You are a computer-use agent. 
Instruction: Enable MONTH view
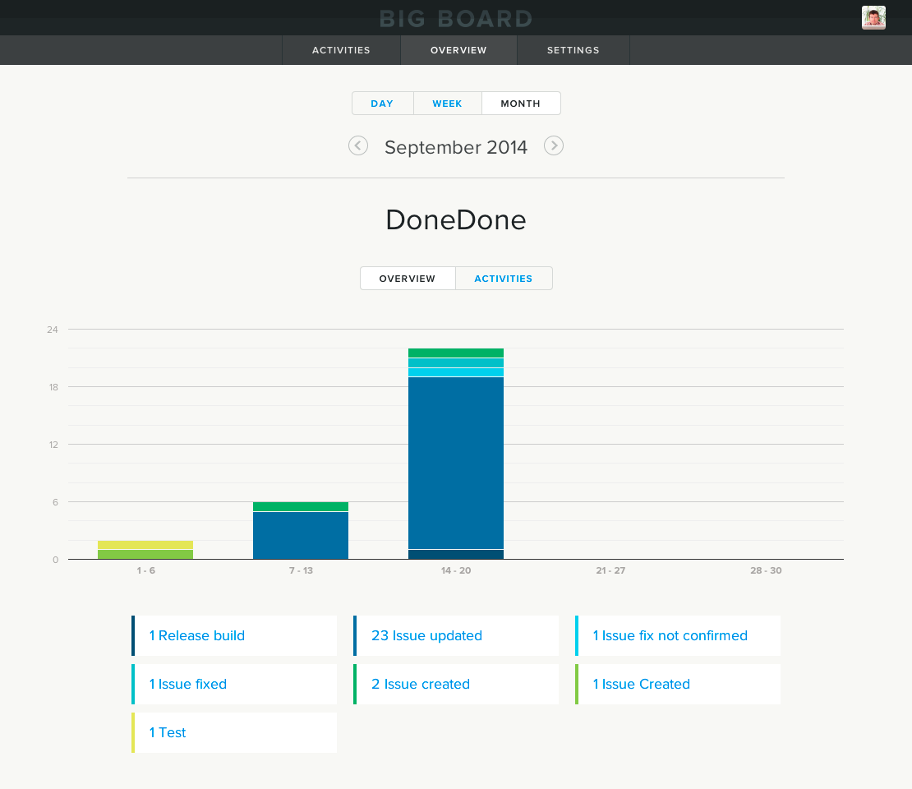[521, 103]
